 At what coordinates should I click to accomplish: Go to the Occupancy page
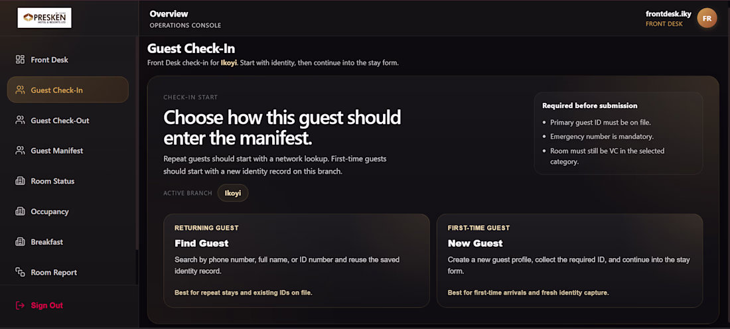click(x=49, y=212)
